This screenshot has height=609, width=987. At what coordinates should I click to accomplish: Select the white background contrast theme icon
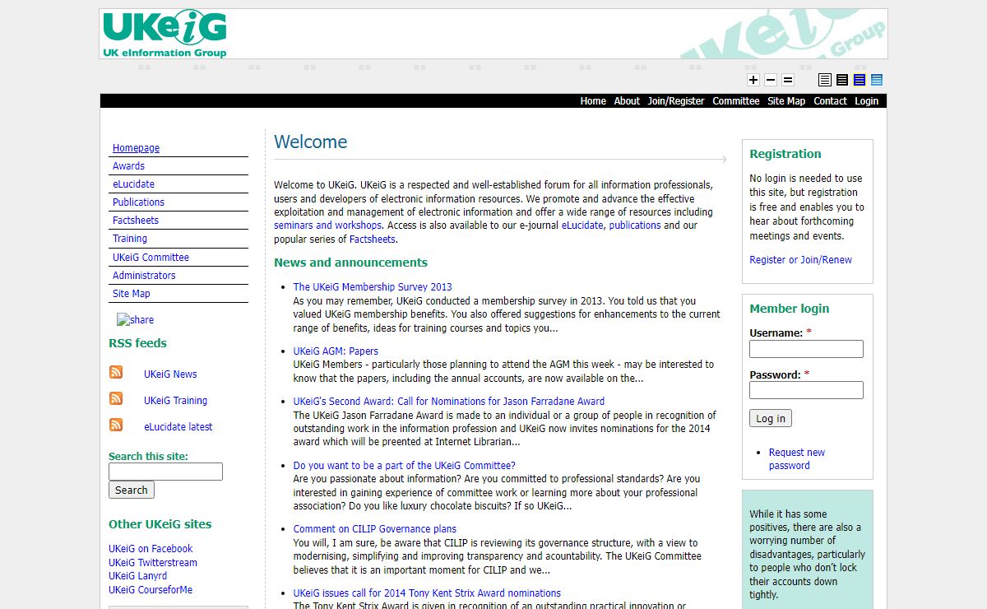pos(825,80)
